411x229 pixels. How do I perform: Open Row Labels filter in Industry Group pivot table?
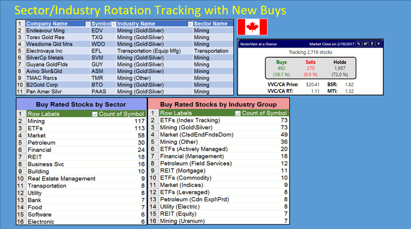237,113
